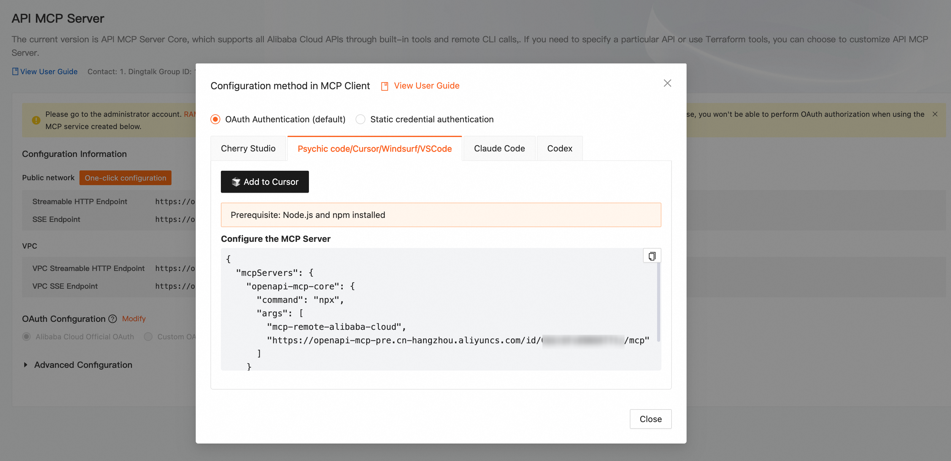Dismiss the yellow warning banner
Screen dimensions: 951x461
pyautogui.click(x=935, y=114)
